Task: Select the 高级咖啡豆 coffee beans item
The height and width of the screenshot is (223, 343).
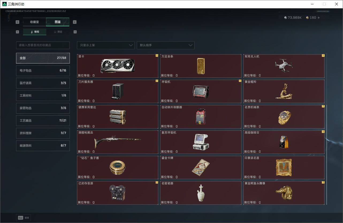Action: (x=284, y=142)
